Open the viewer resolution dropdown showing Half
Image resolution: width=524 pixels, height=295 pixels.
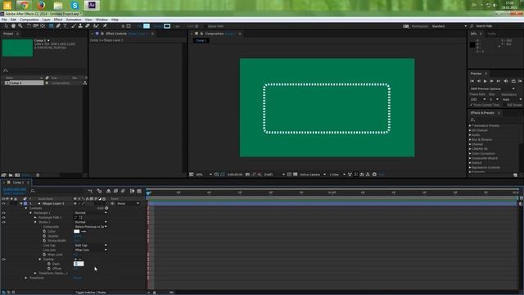pos(274,175)
